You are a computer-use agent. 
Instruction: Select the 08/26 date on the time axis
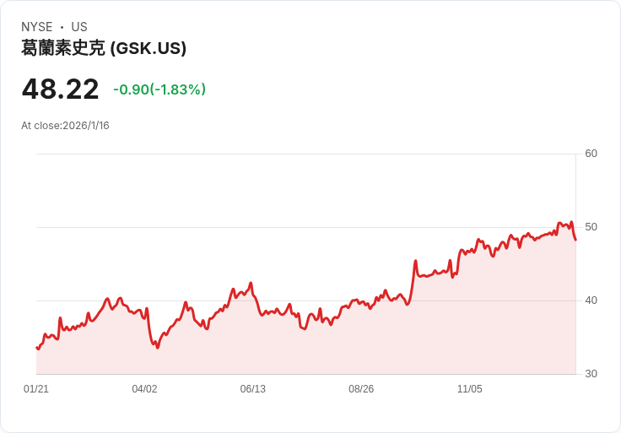pyautogui.click(x=361, y=389)
